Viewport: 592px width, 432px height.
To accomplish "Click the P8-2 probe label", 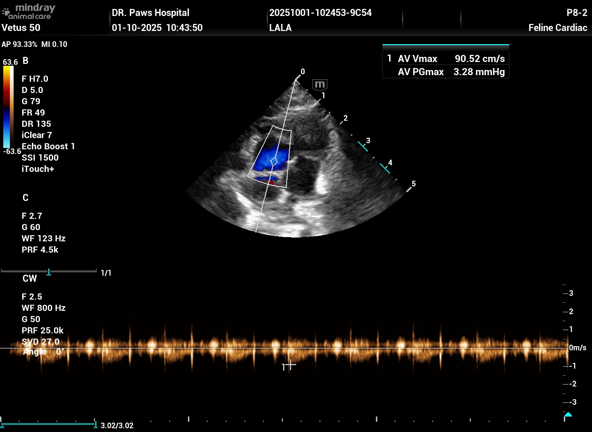I will [x=576, y=13].
